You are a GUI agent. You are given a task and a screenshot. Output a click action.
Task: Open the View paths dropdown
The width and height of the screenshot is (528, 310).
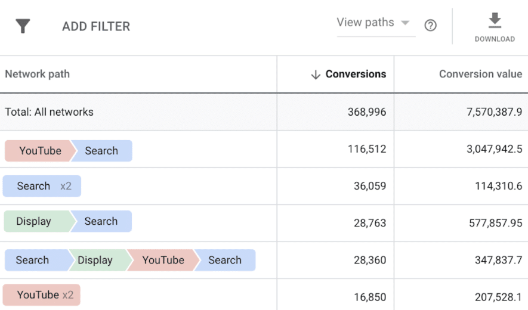pos(374,23)
